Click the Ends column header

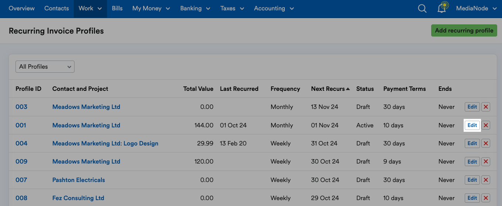click(445, 89)
